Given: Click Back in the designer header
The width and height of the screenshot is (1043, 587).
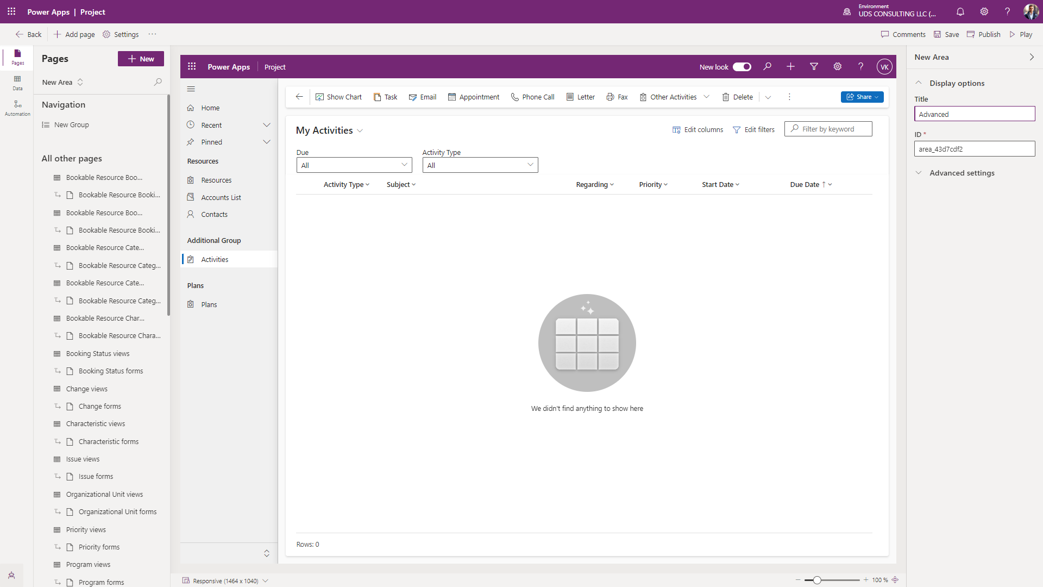Looking at the screenshot, I should 28,34.
